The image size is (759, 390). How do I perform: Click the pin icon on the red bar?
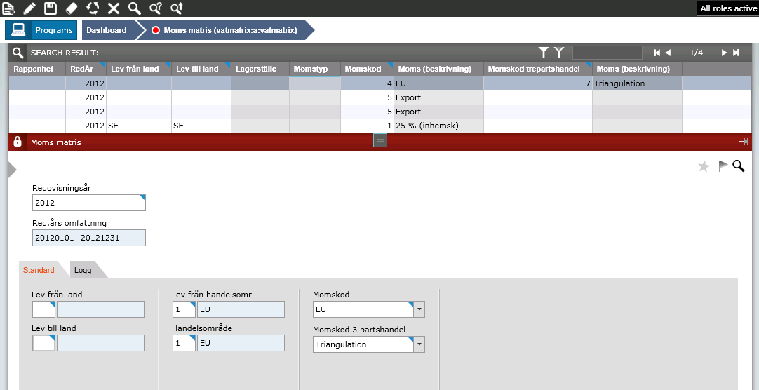pyautogui.click(x=744, y=142)
